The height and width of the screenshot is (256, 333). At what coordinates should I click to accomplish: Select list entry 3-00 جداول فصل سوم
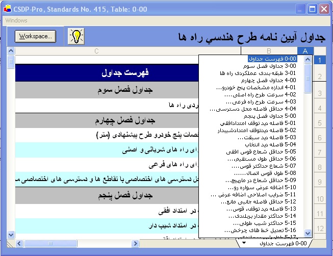click(269, 66)
